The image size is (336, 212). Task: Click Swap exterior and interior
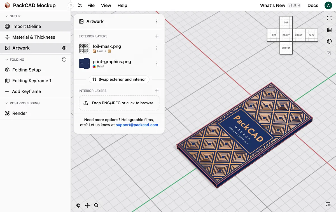[119, 79]
